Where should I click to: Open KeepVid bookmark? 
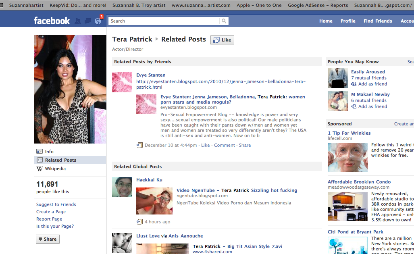click(x=78, y=5)
